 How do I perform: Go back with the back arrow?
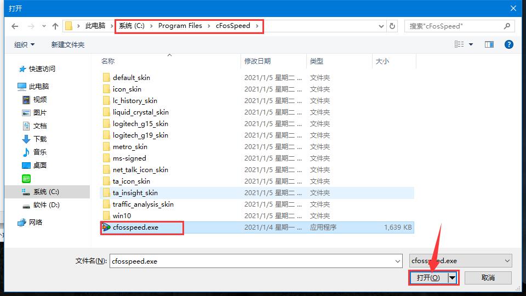click(15, 26)
